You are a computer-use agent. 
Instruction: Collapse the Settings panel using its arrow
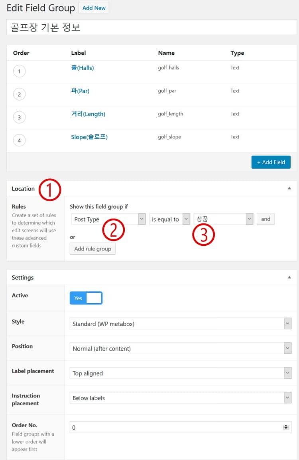[289, 277]
